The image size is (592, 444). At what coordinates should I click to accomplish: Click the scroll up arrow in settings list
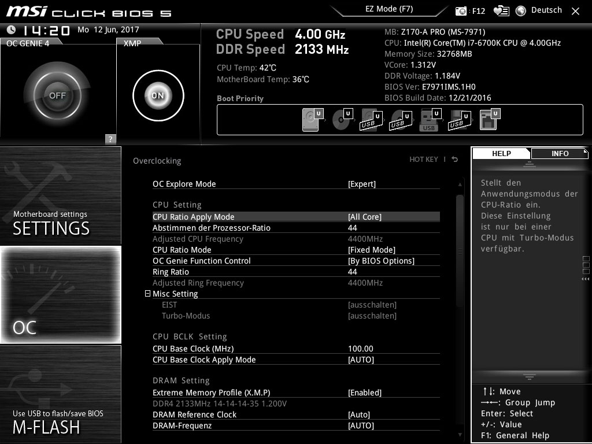(x=460, y=184)
